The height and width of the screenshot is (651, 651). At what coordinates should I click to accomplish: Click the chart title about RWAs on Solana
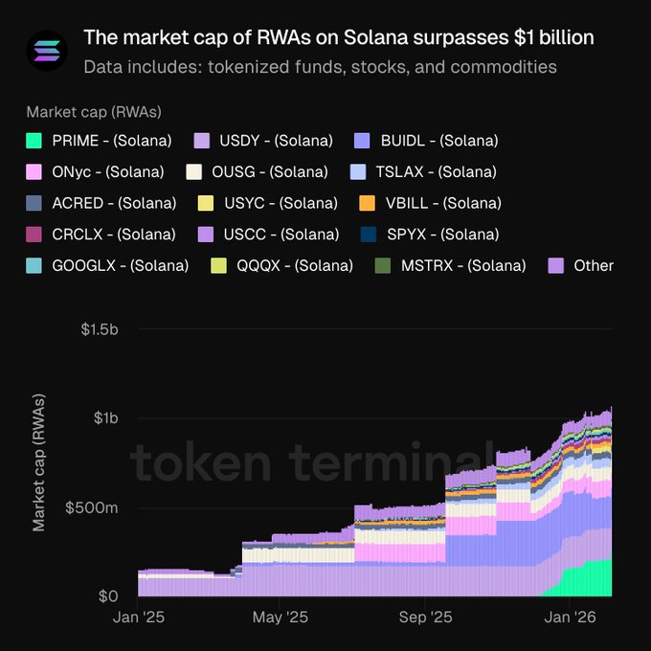(x=338, y=37)
